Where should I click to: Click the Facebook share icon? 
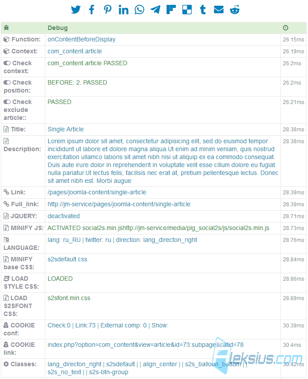coord(92,10)
